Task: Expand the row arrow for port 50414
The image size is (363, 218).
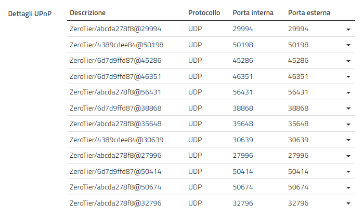Action: click(348, 172)
